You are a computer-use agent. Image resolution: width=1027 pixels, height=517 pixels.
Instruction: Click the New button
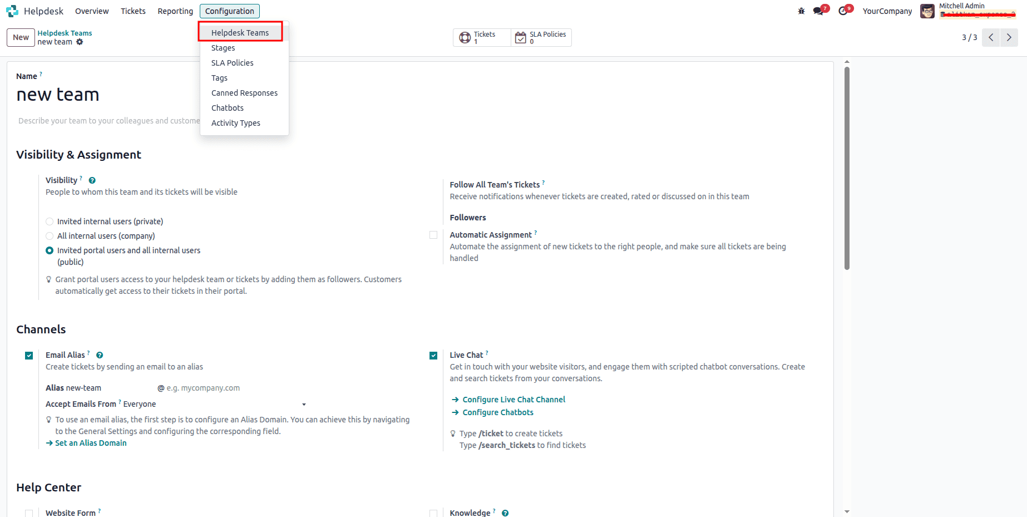pos(20,37)
